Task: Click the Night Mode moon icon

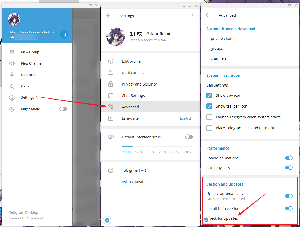Action: point(12,109)
